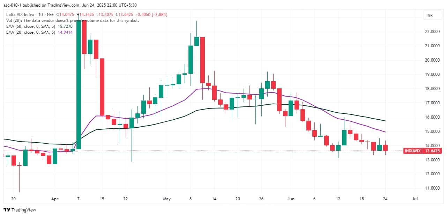Viewport: 447px width, 216px height.
Task: Click the INDIAVIX symbol tag
Action: pyautogui.click(x=412, y=151)
